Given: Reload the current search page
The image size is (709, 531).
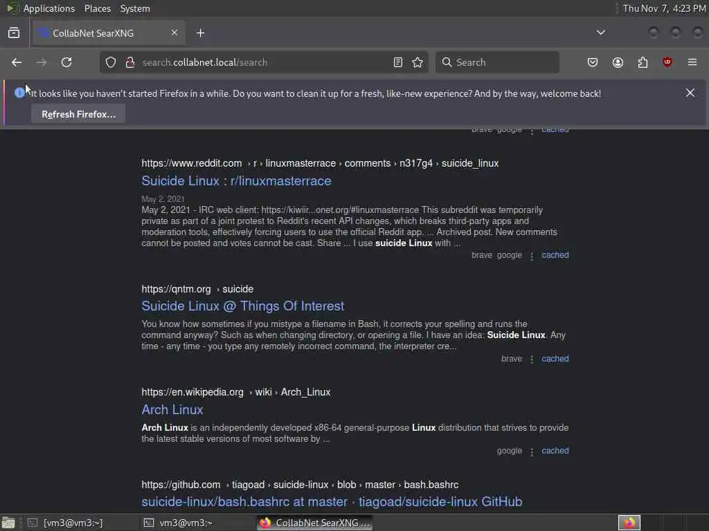Looking at the screenshot, I should pos(66,62).
